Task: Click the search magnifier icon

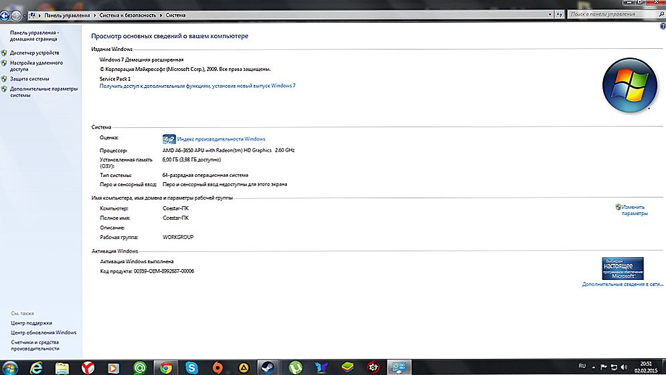Action: [661, 15]
